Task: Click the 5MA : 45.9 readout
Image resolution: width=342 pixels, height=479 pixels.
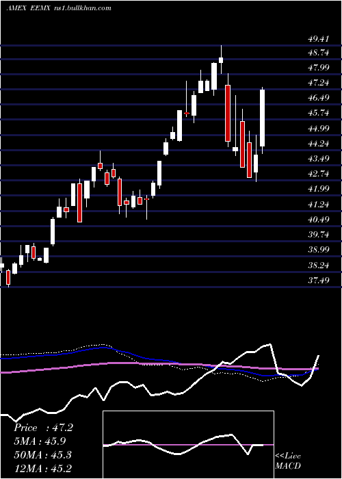Action: click(40, 441)
